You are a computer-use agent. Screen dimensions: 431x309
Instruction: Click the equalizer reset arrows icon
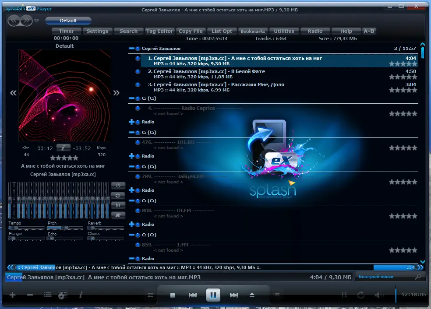tap(118, 196)
